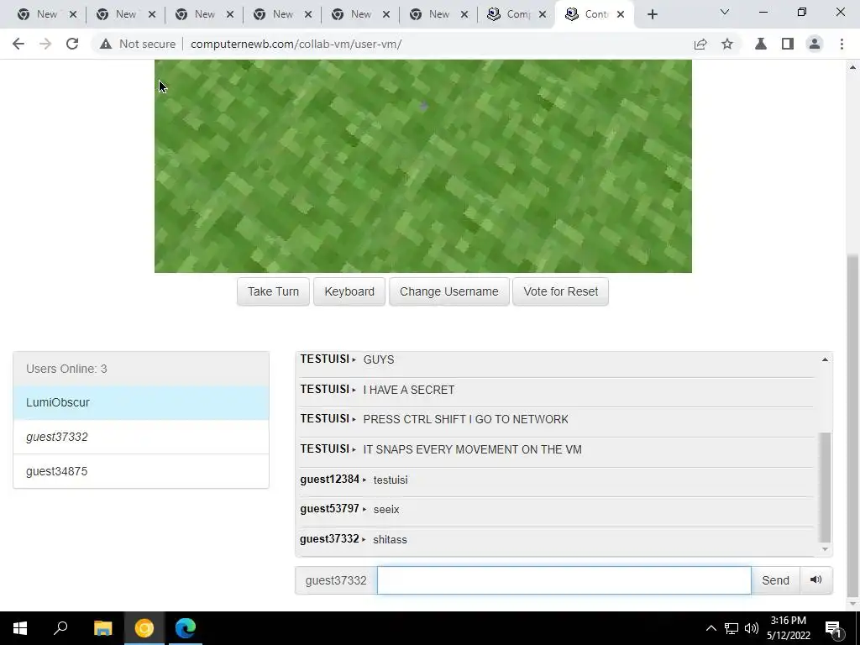Click the address bar URL
860x645 pixels.
(296, 44)
